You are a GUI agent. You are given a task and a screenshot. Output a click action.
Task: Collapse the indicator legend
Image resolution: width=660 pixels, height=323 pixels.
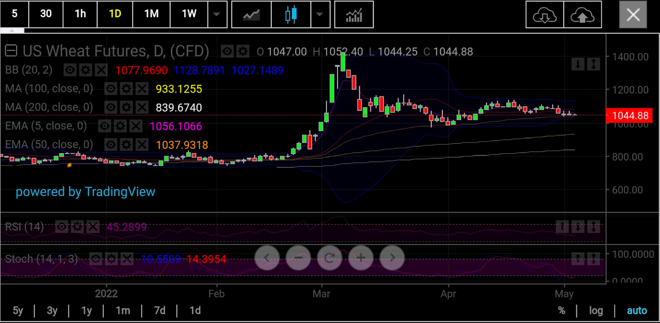coord(11,51)
